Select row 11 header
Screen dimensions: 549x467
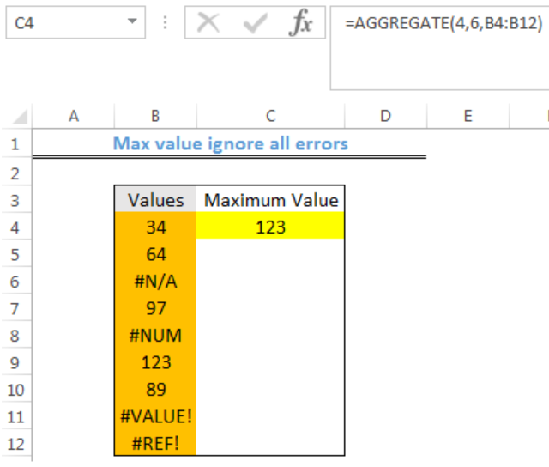tap(15, 417)
